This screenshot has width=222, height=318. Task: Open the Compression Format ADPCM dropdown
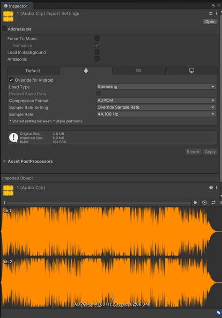(156, 101)
